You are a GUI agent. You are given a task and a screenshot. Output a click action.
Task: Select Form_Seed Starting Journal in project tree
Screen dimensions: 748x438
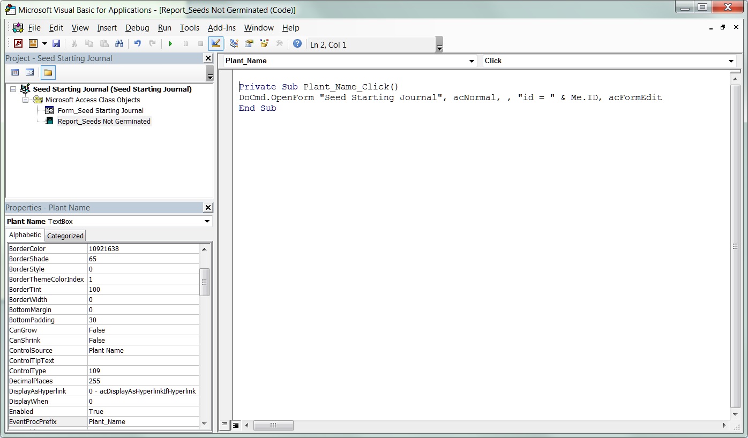(x=100, y=111)
